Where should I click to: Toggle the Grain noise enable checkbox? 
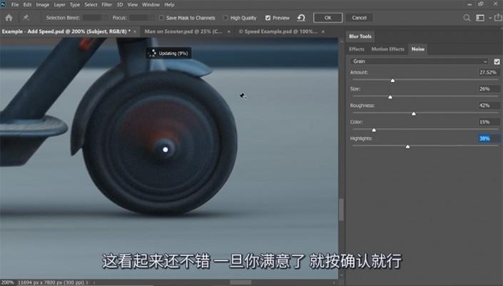point(497,61)
